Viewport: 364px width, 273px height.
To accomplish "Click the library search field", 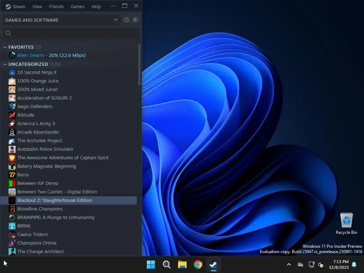I will [x=71, y=33].
